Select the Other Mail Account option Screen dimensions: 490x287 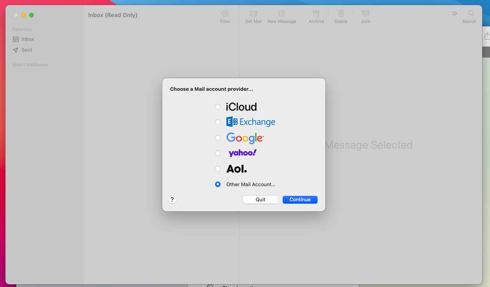(218, 185)
